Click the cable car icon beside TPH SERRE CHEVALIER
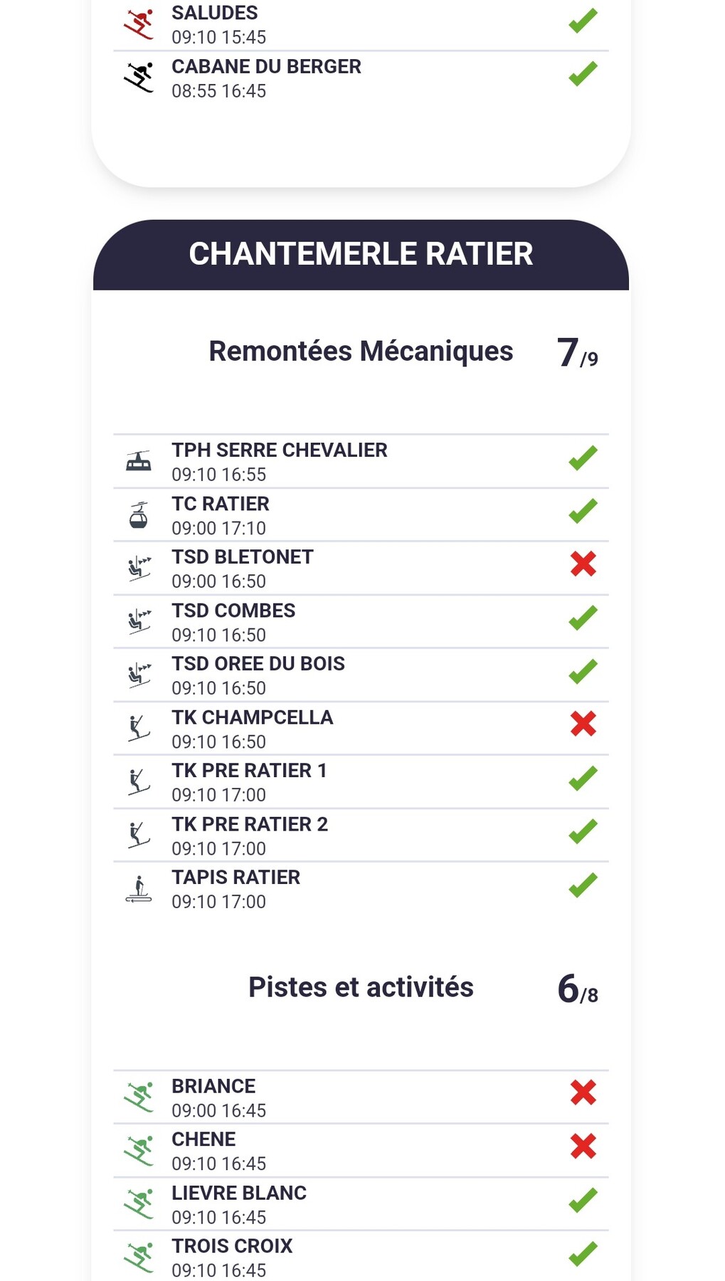The height and width of the screenshot is (1281, 725). click(139, 461)
